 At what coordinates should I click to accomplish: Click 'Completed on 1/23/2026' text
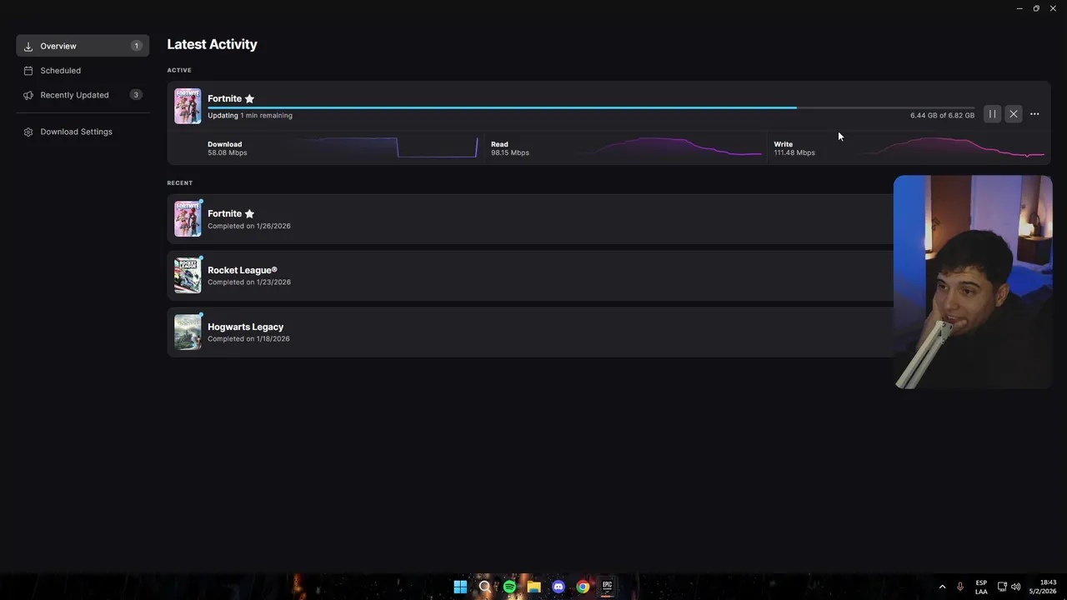[249, 282]
